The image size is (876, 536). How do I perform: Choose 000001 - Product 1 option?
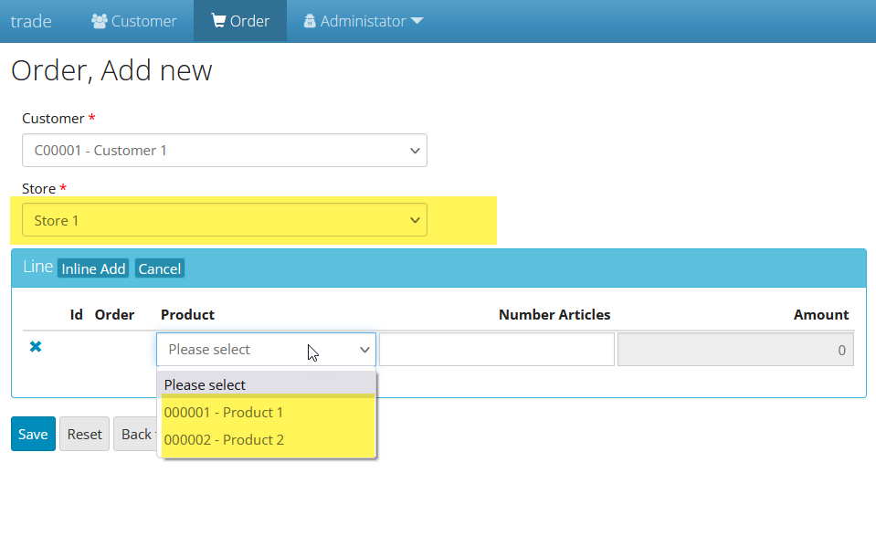[224, 413]
